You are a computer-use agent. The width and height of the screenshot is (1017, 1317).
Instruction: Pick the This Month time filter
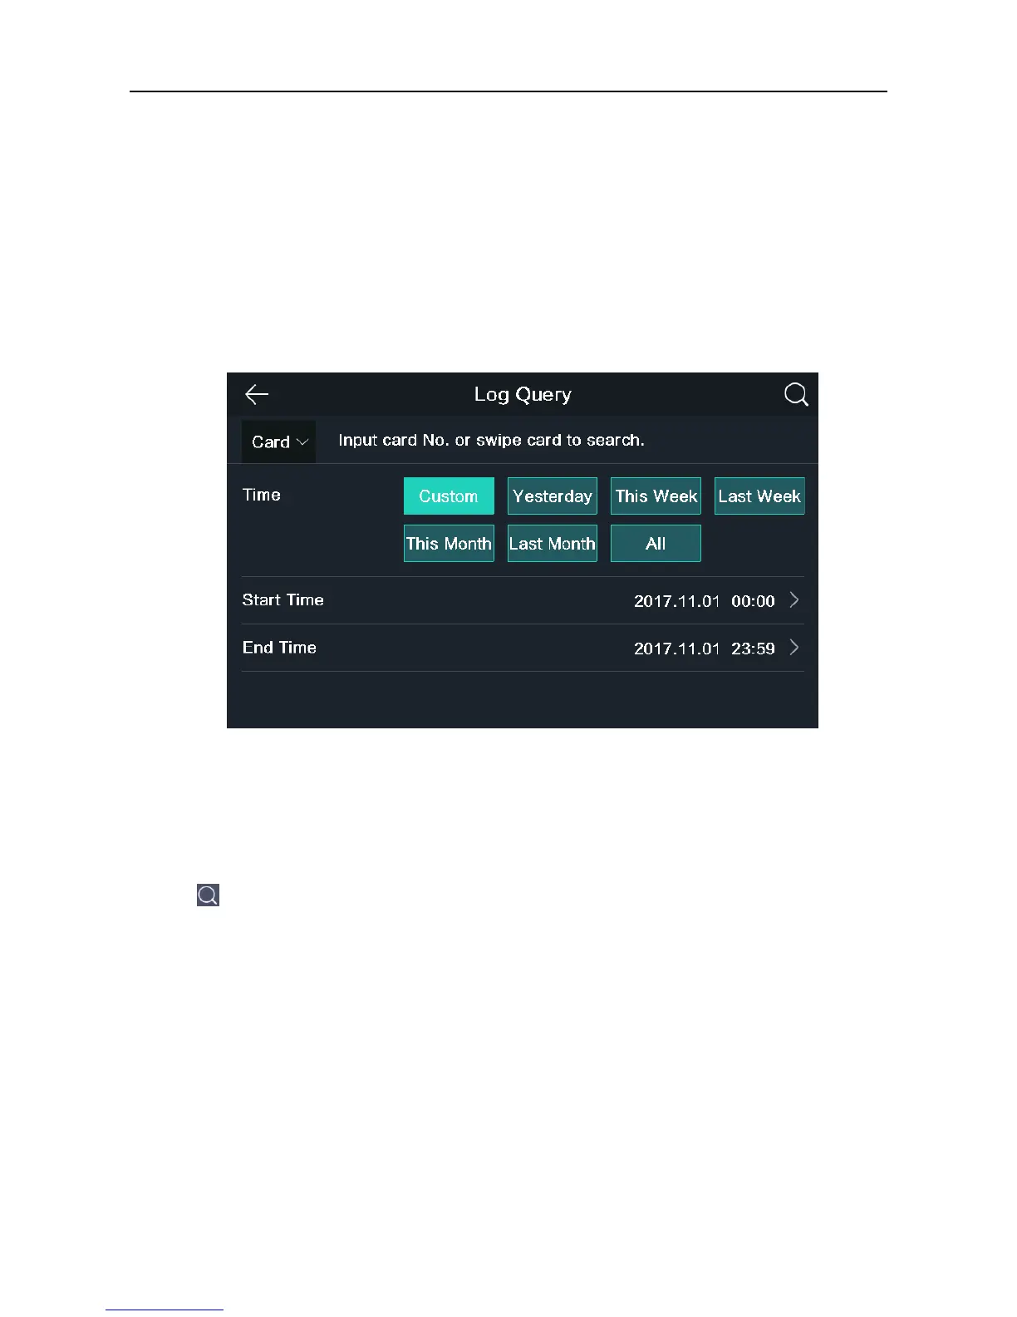pyautogui.click(x=449, y=544)
